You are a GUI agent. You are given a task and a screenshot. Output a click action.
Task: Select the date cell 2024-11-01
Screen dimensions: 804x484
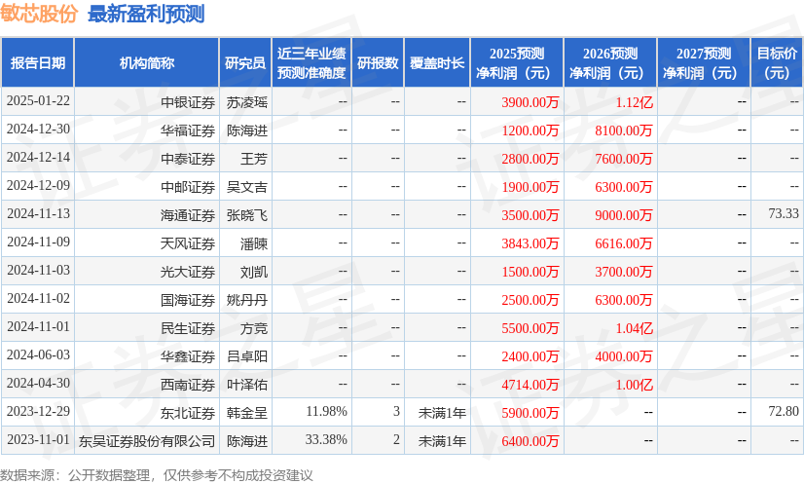click(x=38, y=326)
